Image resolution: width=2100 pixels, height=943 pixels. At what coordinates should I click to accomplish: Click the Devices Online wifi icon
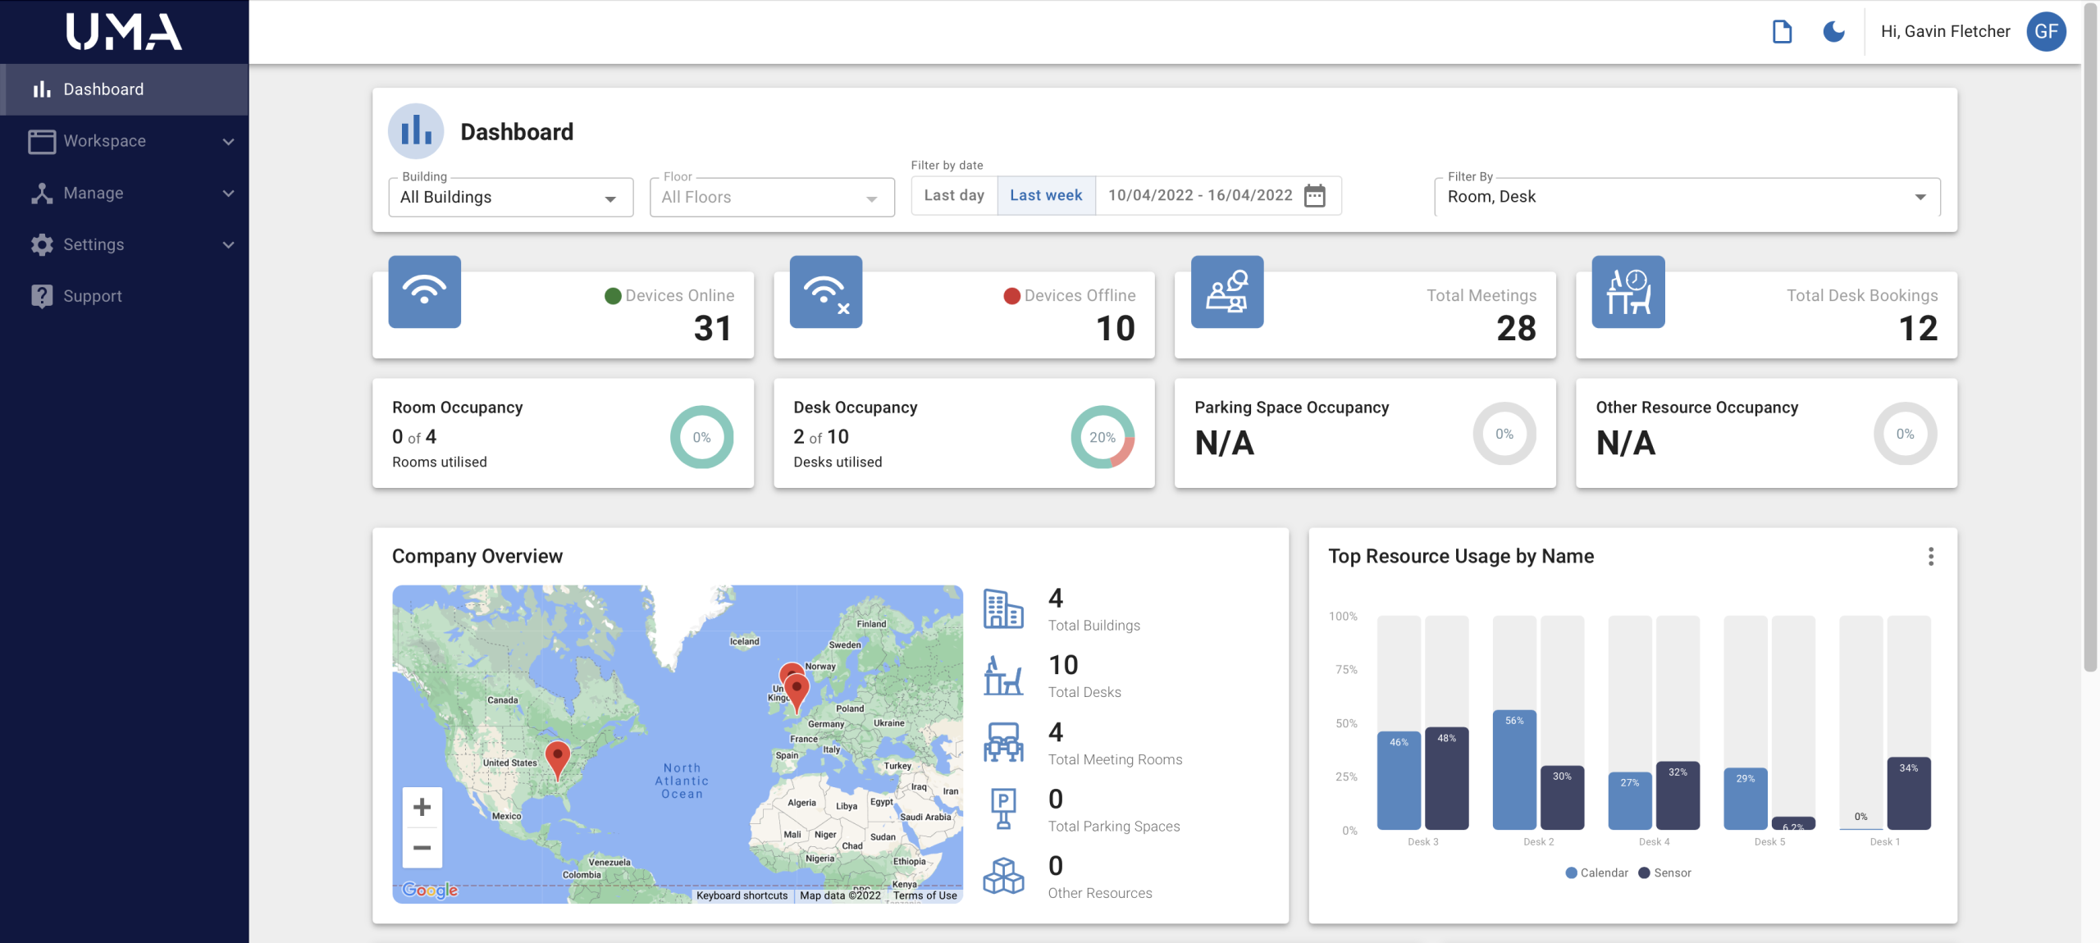(424, 292)
